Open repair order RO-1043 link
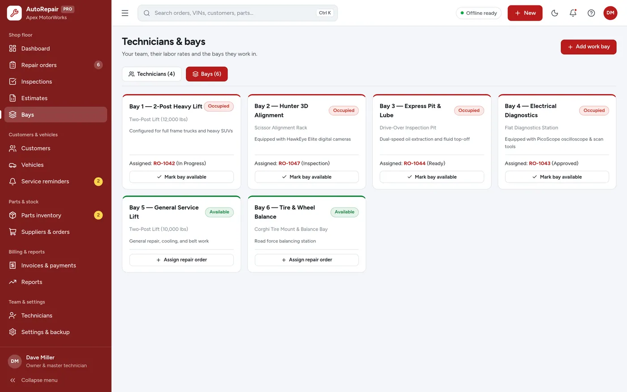The height and width of the screenshot is (392, 627). (x=540, y=164)
